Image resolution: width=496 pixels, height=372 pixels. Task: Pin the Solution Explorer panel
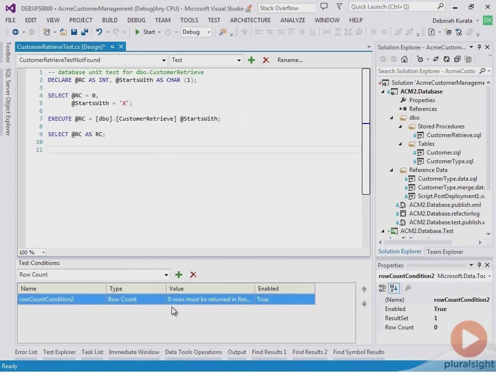pos(479,47)
